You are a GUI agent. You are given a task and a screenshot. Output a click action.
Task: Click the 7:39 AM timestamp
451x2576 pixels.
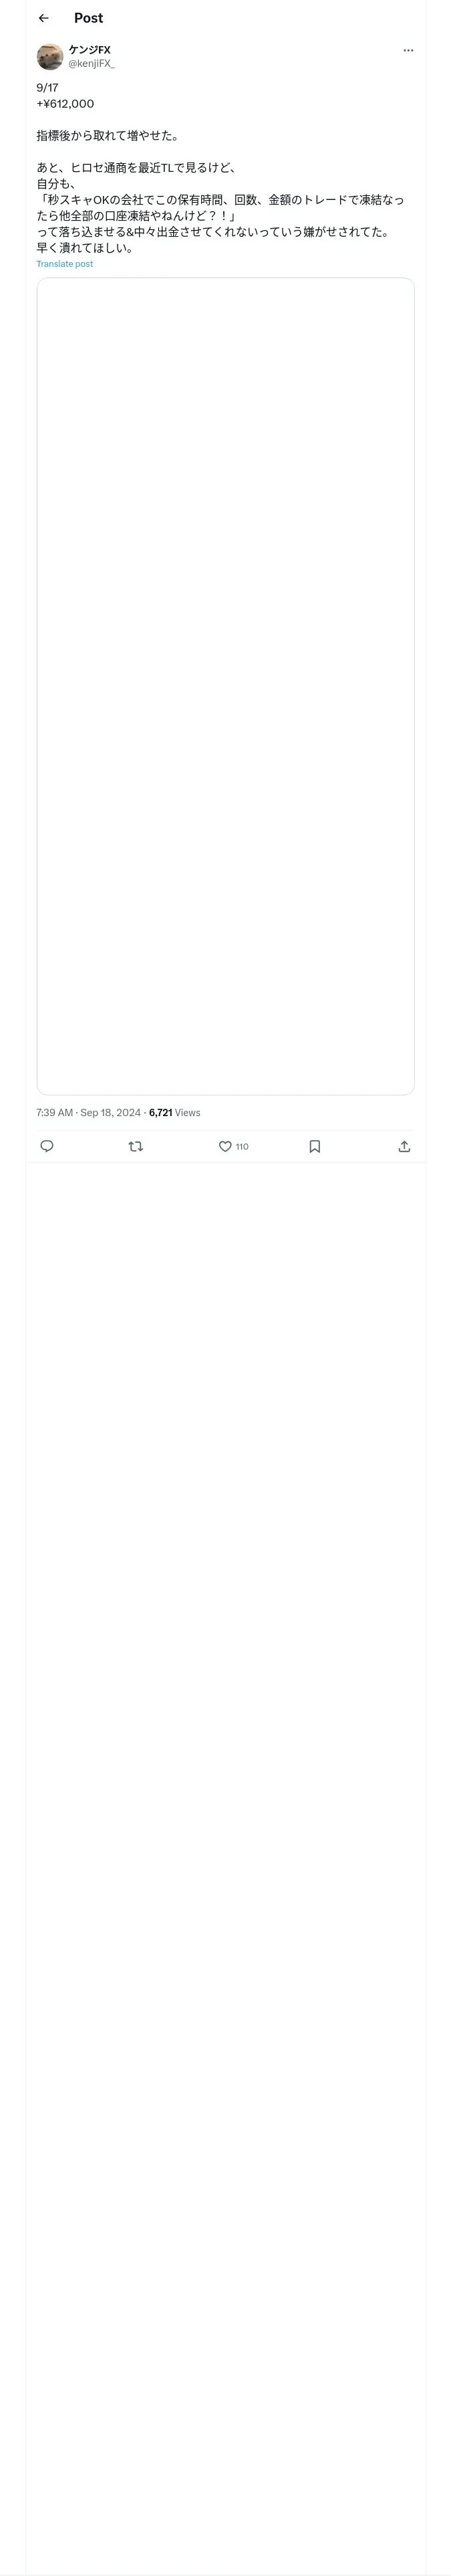[x=54, y=1112]
